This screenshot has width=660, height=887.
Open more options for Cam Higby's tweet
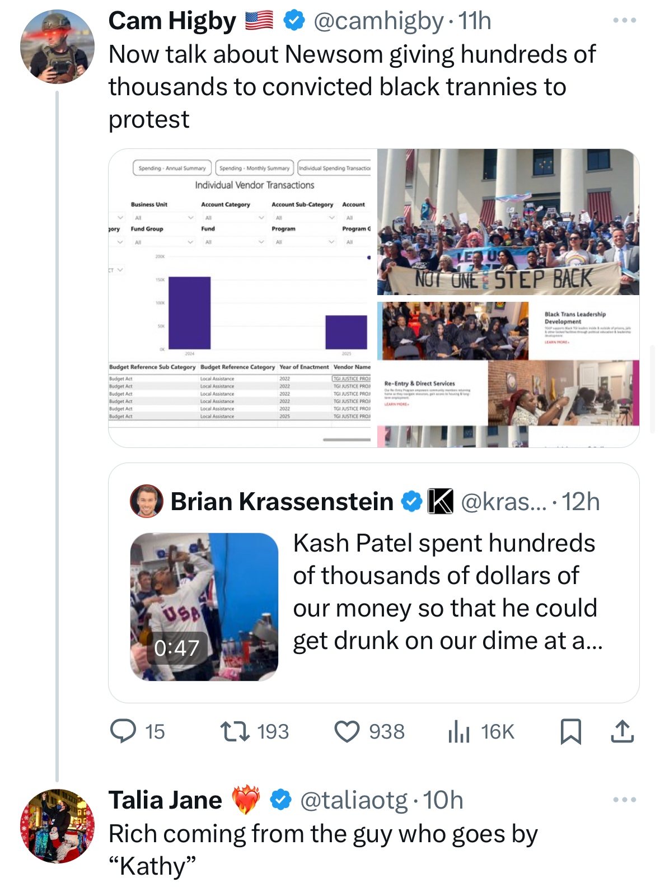pyautogui.click(x=624, y=21)
